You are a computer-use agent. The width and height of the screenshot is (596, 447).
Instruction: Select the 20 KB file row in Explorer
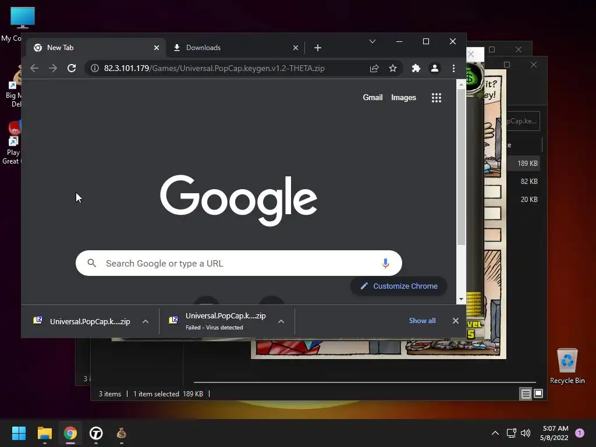[x=523, y=199]
